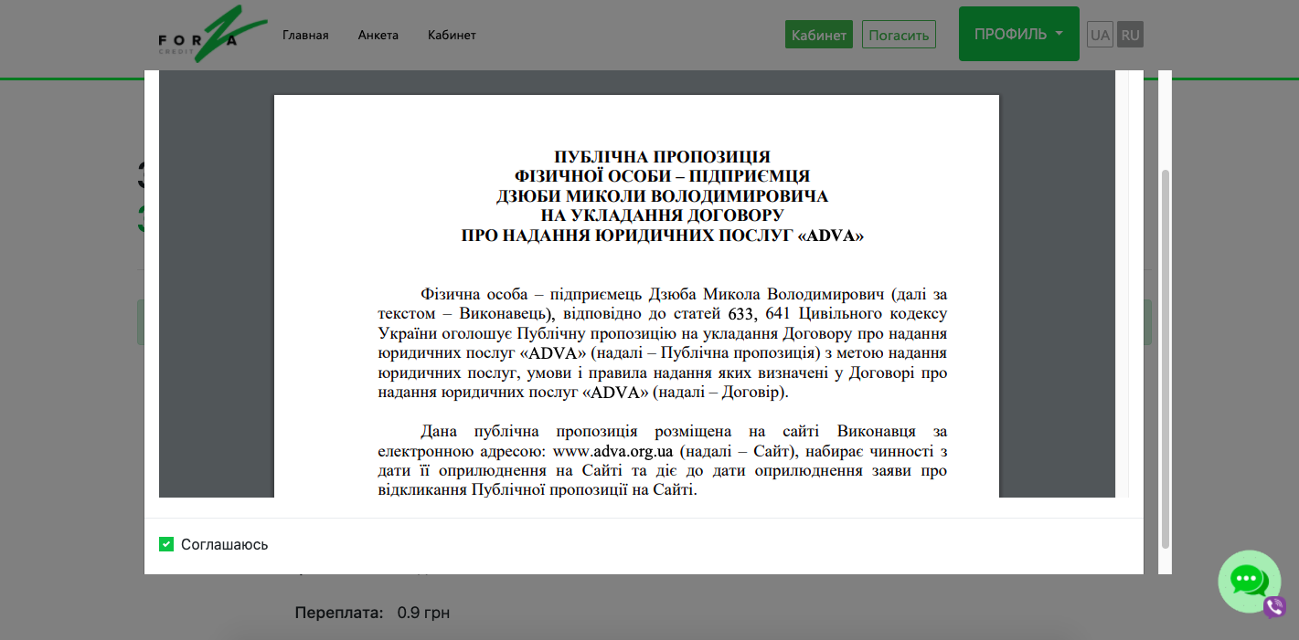The image size is (1299, 640).
Task: Open the Viber contact icon
Action: tap(1275, 607)
